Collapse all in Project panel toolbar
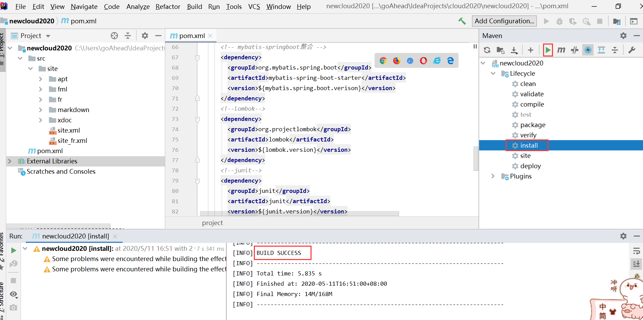 [128, 36]
